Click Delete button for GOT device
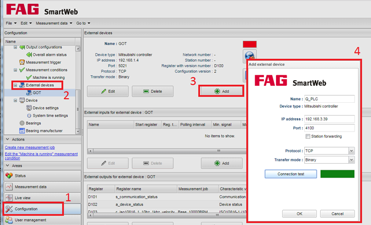Screen dimensions: 371x225 [x=152, y=91]
